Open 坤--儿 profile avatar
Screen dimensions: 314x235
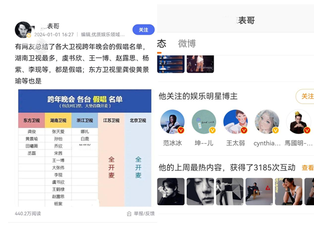coord(204,121)
